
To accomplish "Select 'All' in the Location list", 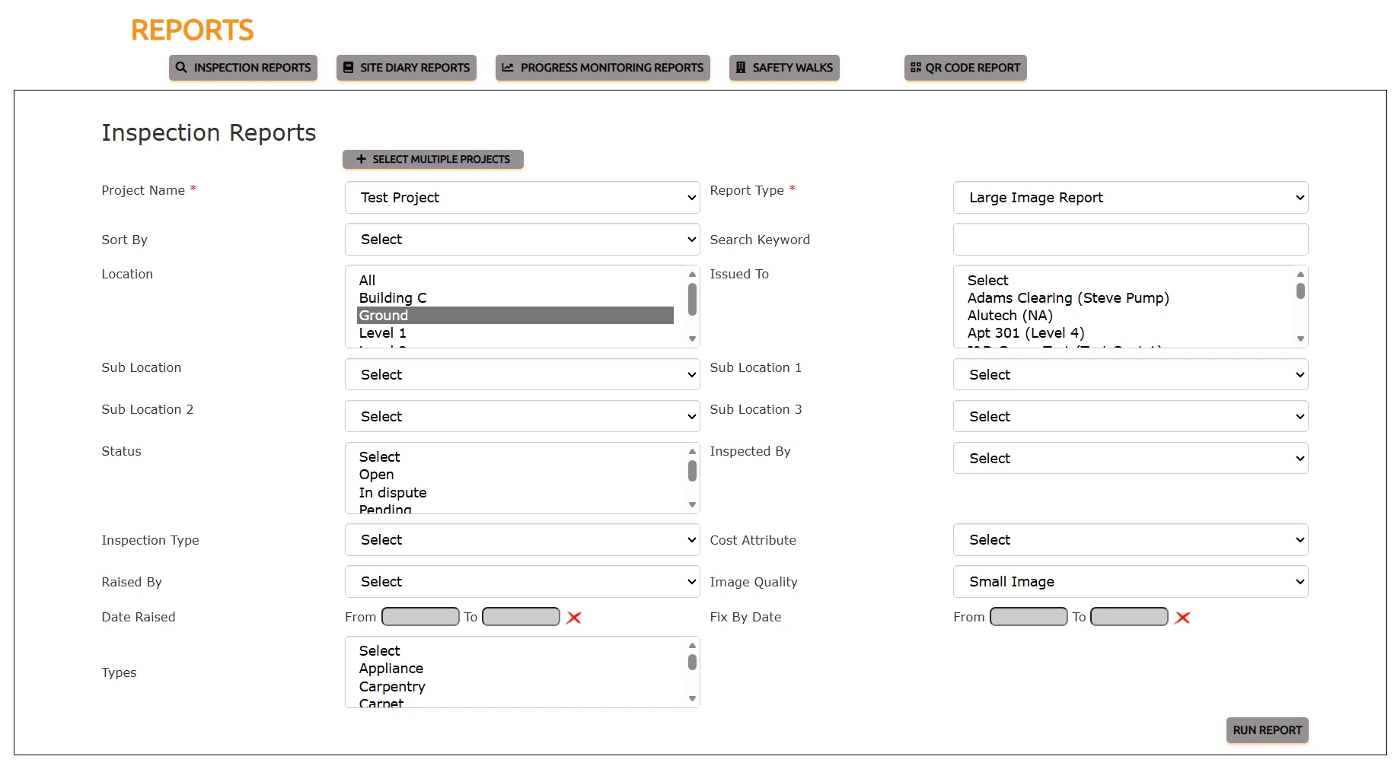I will pyautogui.click(x=515, y=281).
